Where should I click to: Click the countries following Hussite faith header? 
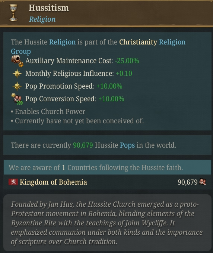click(x=107, y=167)
